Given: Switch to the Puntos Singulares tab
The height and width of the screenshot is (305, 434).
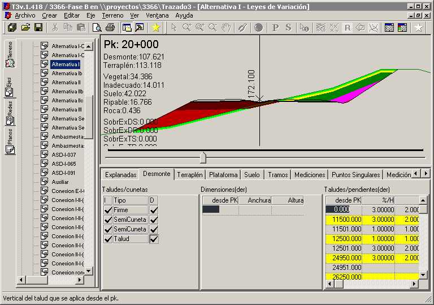Looking at the screenshot, I should pos(355,175).
